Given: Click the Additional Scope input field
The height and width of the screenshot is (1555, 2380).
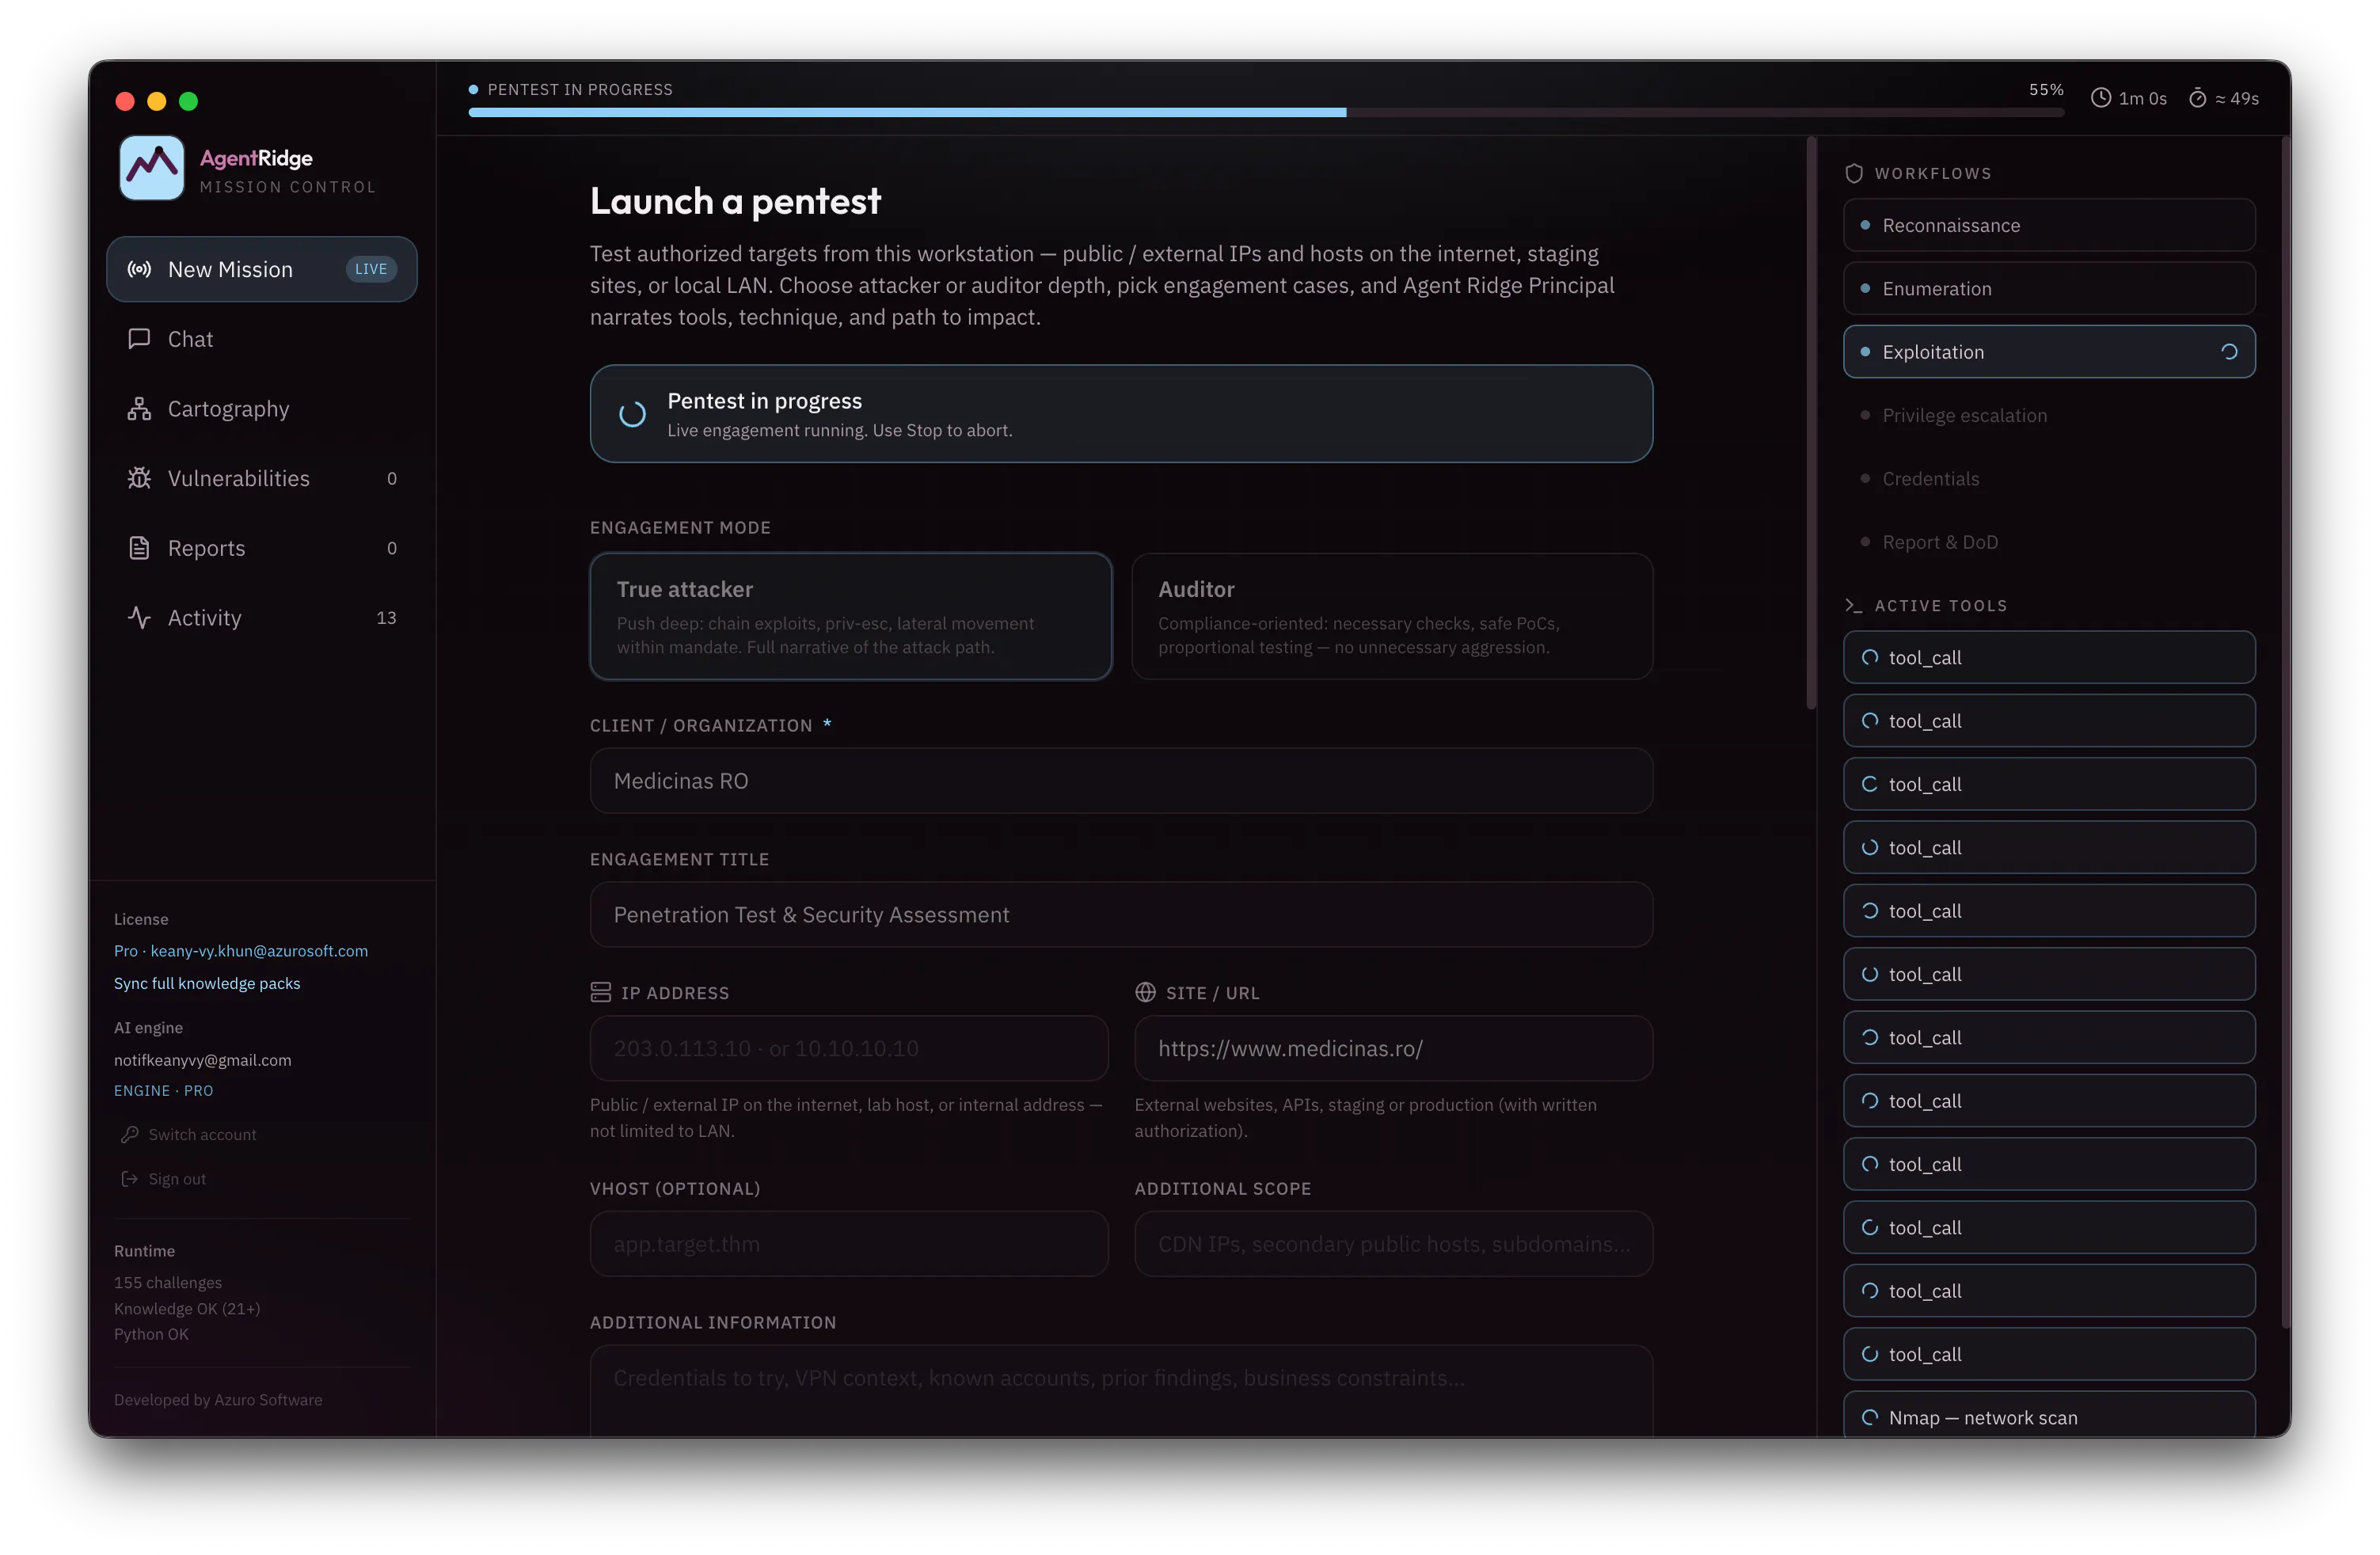Looking at the screenshot, I should pos(1394,1244).
